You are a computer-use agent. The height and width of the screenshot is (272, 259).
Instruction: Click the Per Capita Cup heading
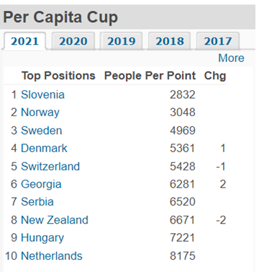pos(60,17)
